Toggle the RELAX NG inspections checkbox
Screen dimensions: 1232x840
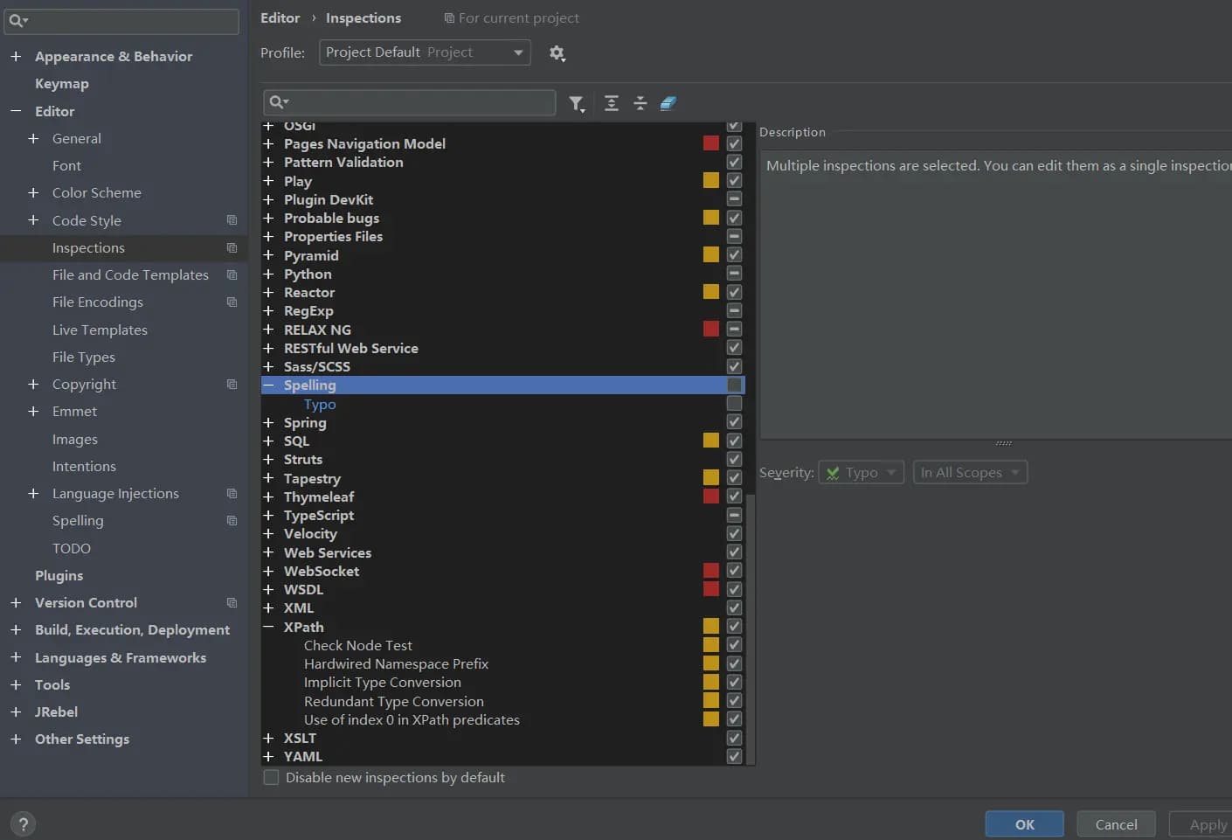click(x=734, y=329)
